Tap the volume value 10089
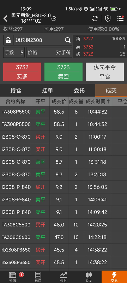 click(119, 39)
